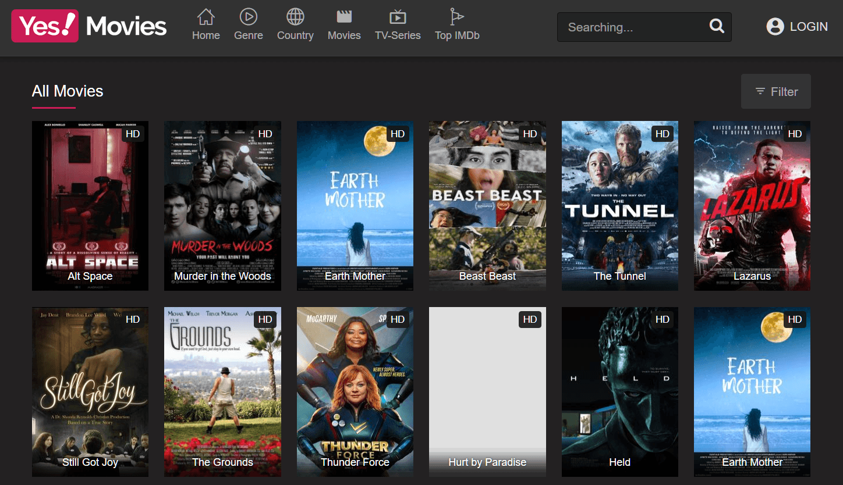
Task: Open The Grounds movie poster
Action: point(222,392)
